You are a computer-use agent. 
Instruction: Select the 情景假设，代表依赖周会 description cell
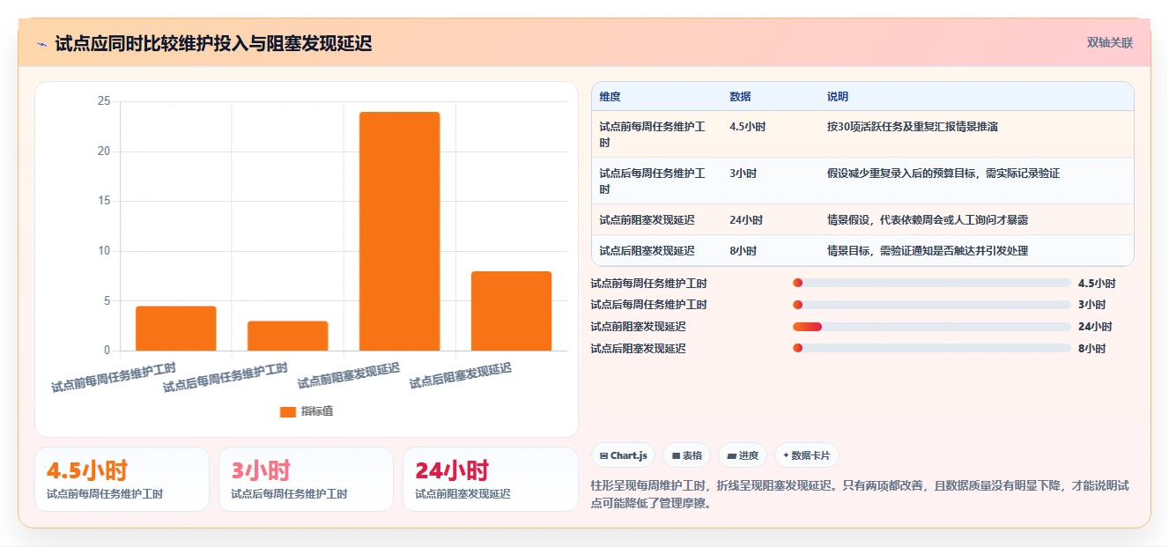[x=928, y=220]
